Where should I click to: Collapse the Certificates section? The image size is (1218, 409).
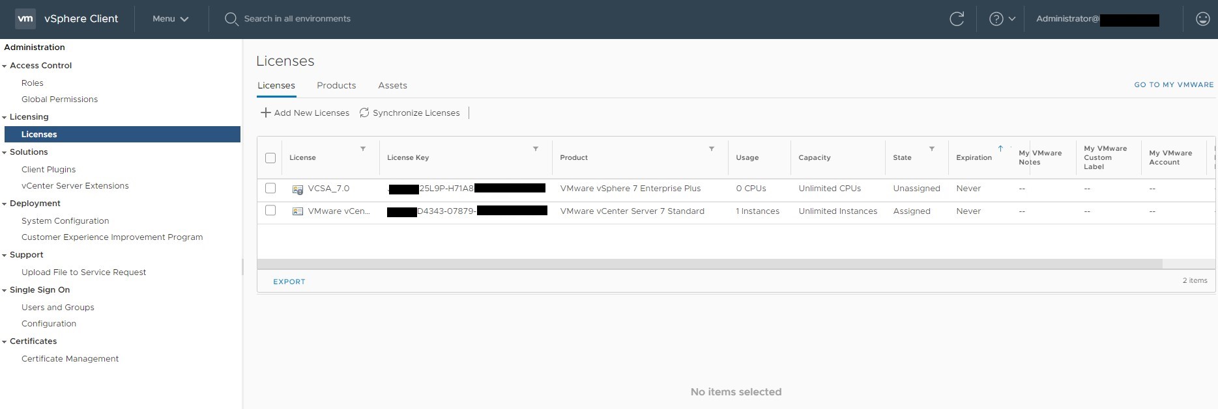(5, 342)
